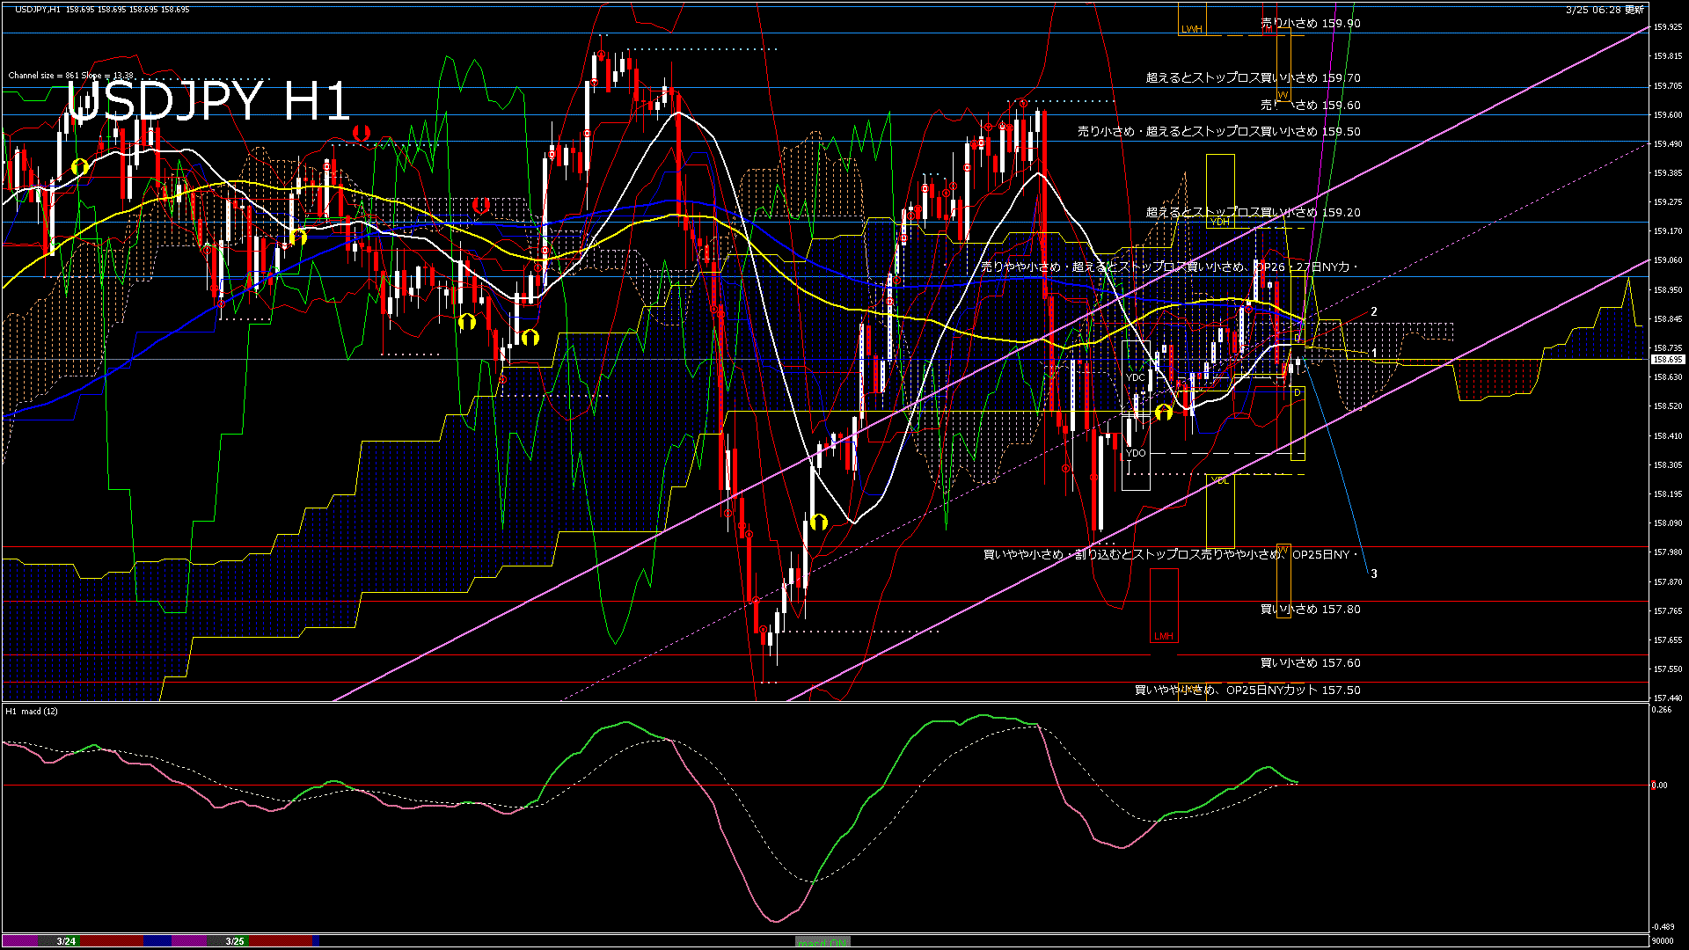
Task: Click the YDO box label
Action: point(1136,453)
